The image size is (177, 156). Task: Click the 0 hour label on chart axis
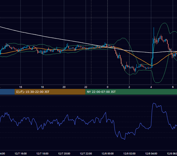[x=108, y=87]
